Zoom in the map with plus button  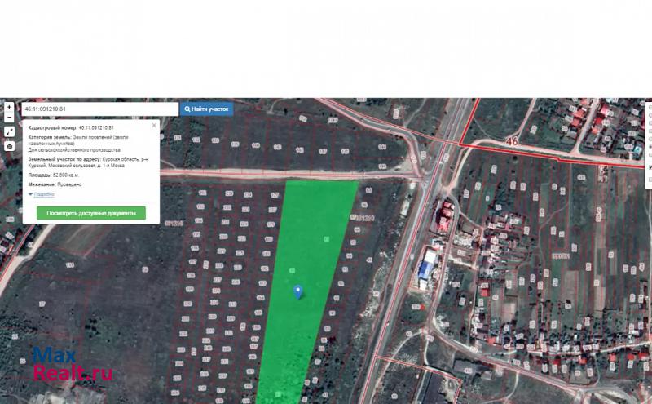coord(9,107)
